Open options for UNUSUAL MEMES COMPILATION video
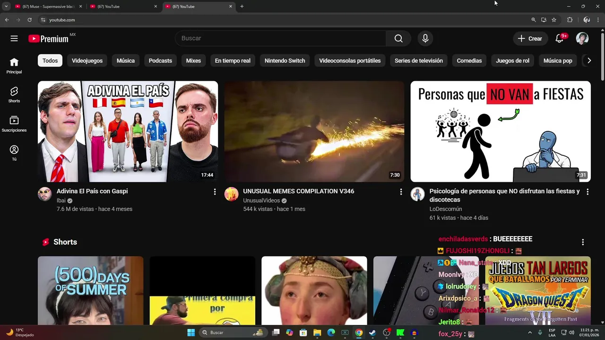 (x=401, y=192)
